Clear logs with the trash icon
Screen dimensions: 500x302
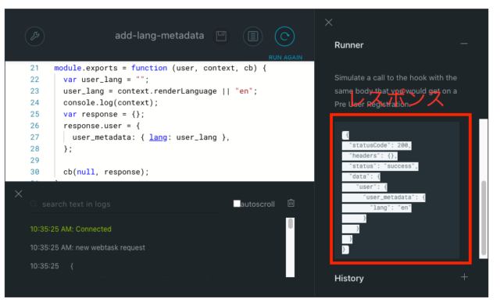291,203
